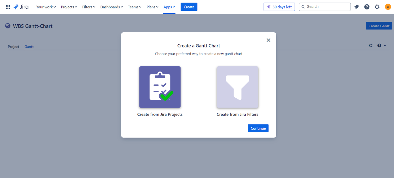The image size is (394, 178).
Task: Open Jira help using the question mark icon
Action: click(x=367, y=7)
